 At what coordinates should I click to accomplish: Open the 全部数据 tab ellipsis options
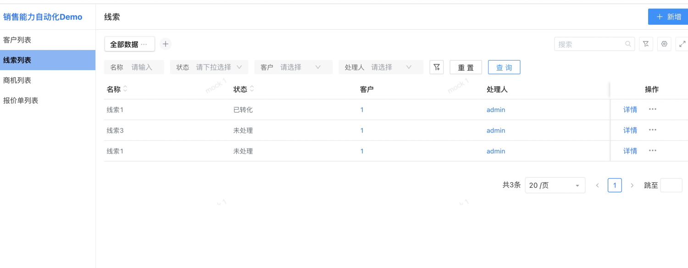[144, 44]
